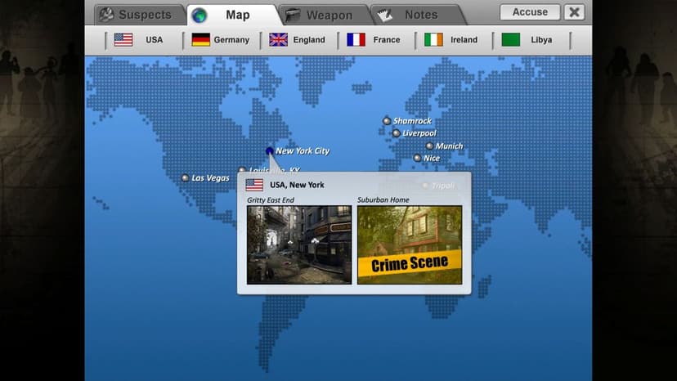Click the Ireland flag icon

point(433,40)
